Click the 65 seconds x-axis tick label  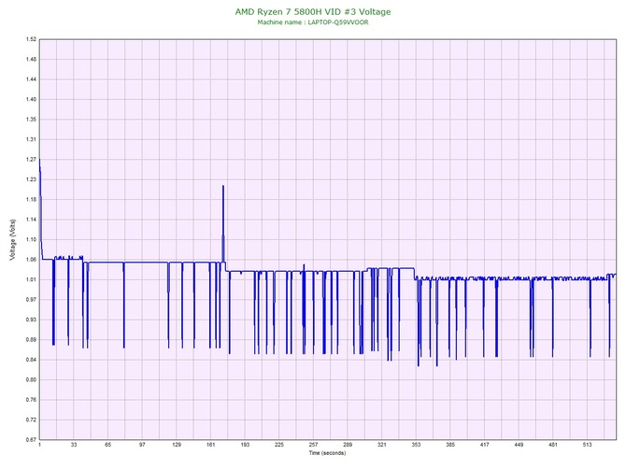click(107, 445)
